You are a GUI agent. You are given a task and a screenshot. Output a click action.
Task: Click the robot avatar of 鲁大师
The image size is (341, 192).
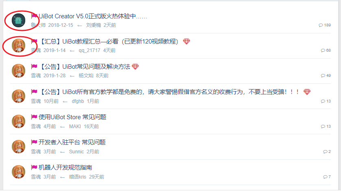[18, 20]
